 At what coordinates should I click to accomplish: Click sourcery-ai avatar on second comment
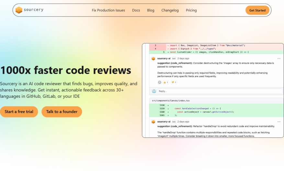(x=153, y=122)
